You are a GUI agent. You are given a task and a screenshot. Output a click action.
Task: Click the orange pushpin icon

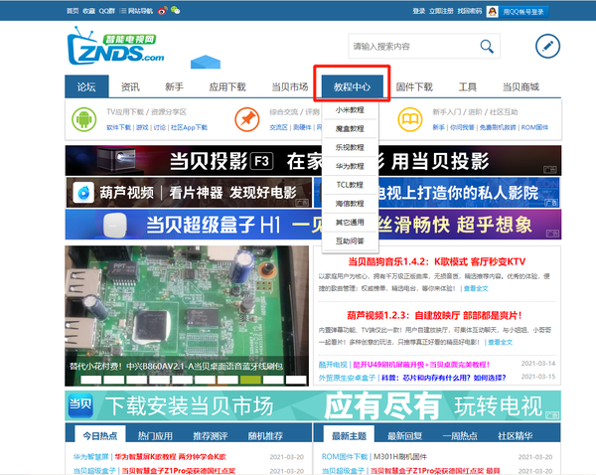click(x=247, y=119)
